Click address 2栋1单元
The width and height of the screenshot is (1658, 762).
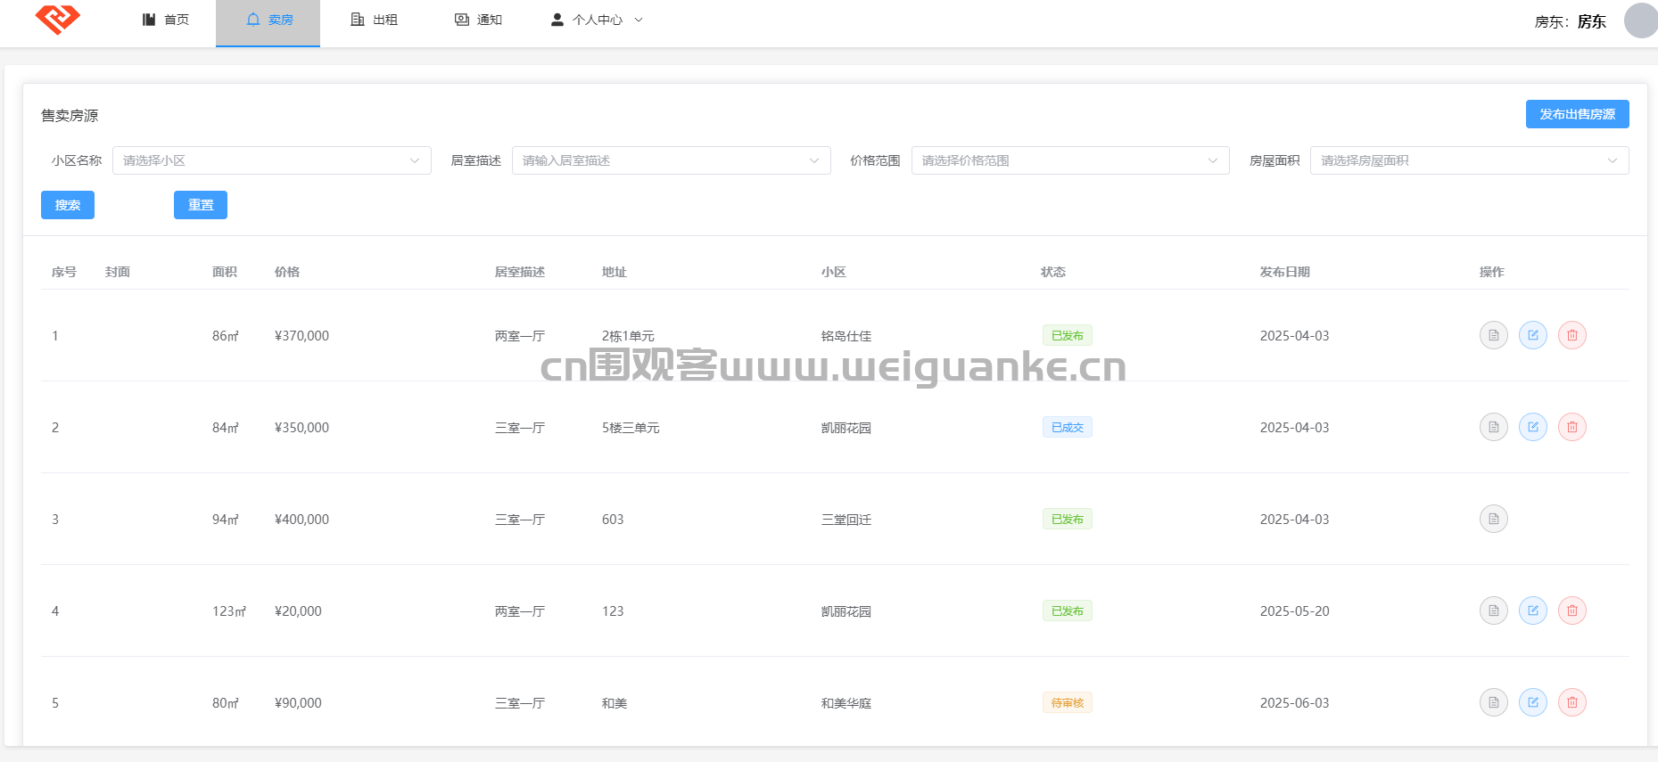pyautogui.click(x=628, y=336)
